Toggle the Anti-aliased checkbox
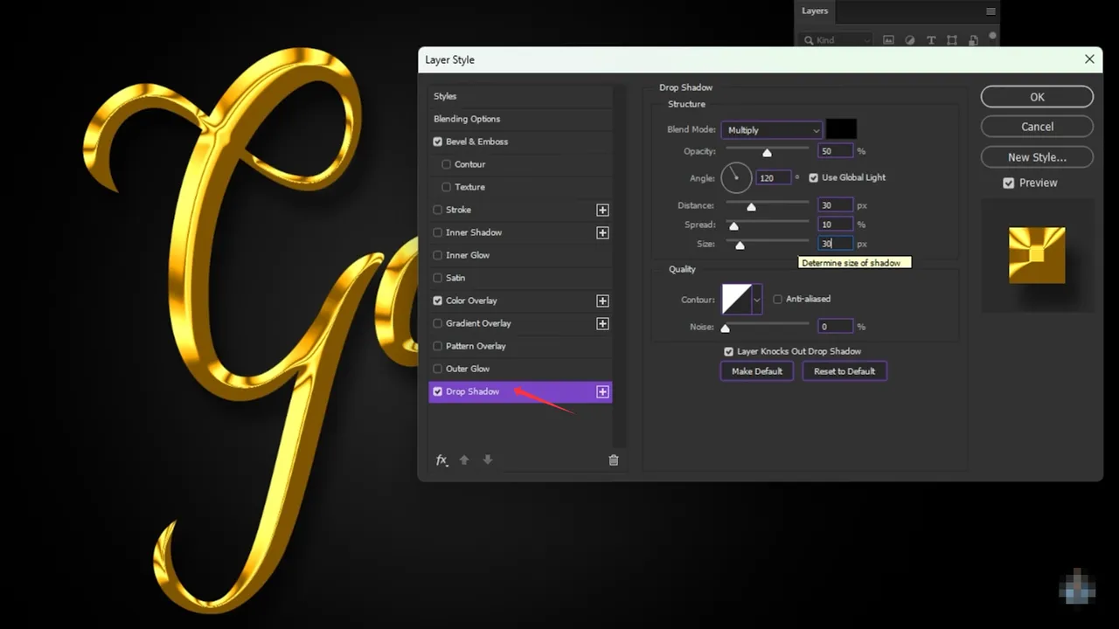 [x=777, y=299]
